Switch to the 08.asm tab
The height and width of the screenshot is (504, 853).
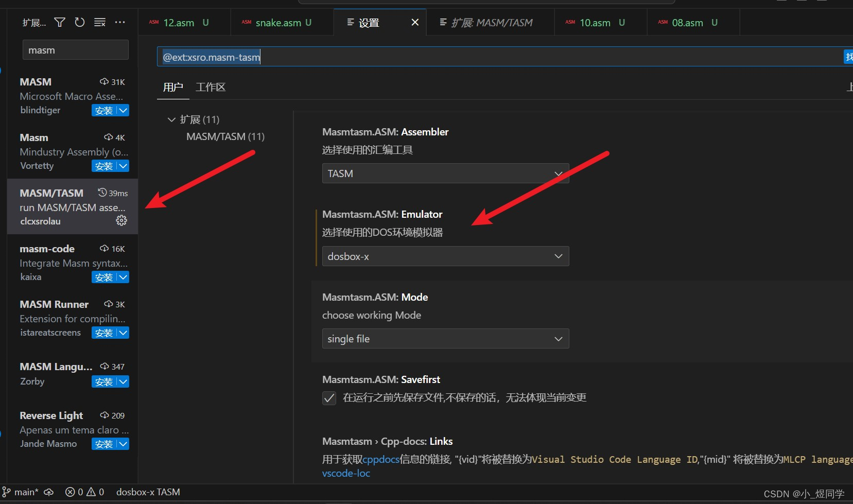click(693, 23)
